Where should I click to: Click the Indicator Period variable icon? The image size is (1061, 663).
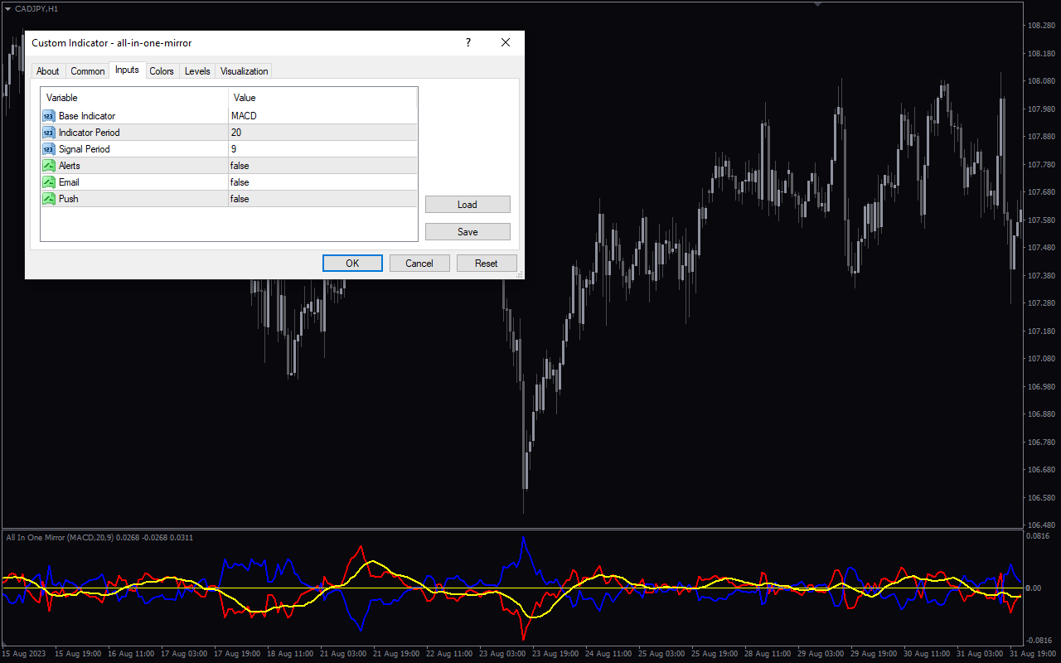click(x=49, y=133)
